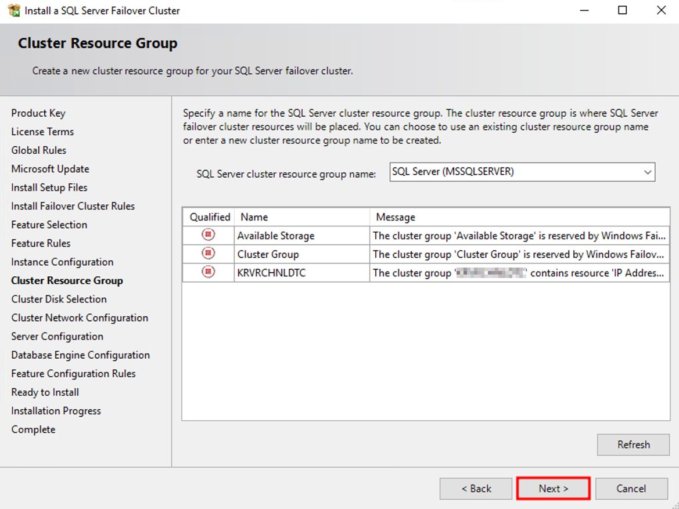Click the 'Available Storage' is reserved message

coord(520,236)
